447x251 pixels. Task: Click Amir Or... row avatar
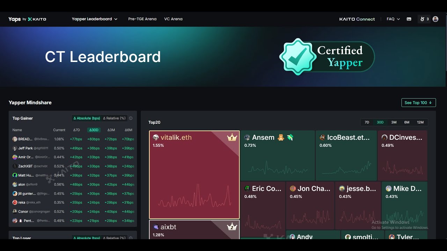tap(15, 157)
